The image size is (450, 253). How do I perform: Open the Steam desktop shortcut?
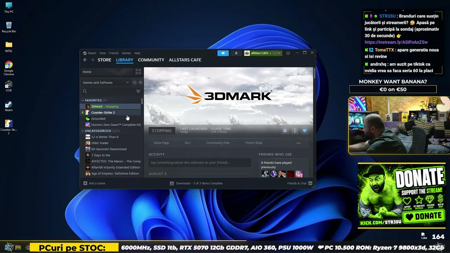tap(9, 106)
